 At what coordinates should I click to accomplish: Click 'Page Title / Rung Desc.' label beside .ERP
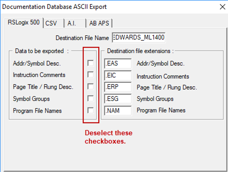[x=167, y=87]
